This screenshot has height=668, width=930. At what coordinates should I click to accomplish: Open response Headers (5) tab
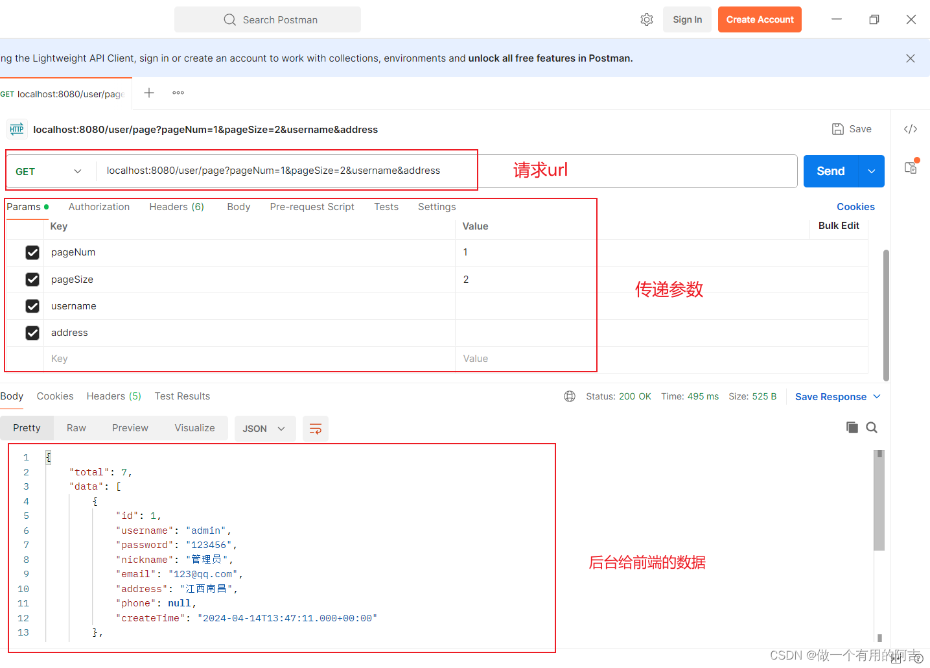114,396
